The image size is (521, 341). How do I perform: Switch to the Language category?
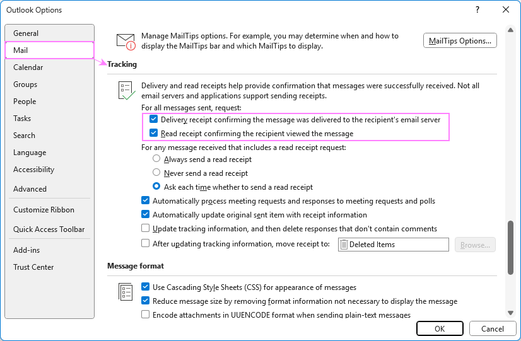pos(49,153)
